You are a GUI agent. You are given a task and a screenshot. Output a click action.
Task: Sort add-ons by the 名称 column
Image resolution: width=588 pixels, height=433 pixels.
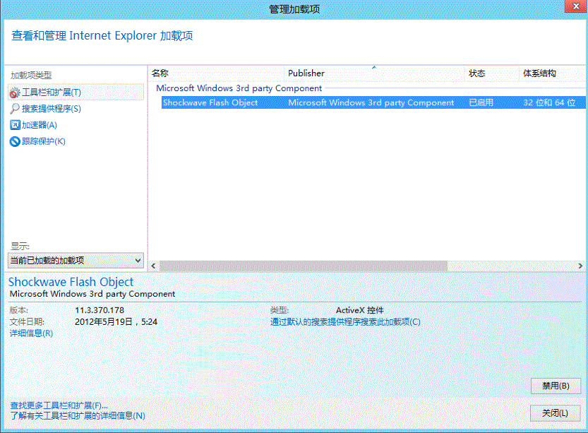click(212, 73)
